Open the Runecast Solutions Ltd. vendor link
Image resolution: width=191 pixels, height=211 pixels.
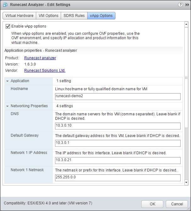point(45,70)
